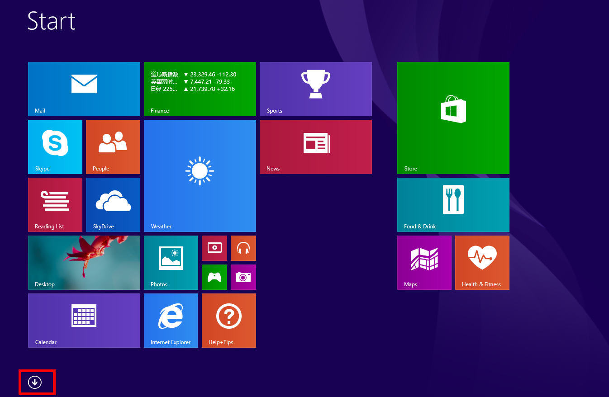Open the News tile
The width and height of the screenshot is (609, 397).
[316, 147]
